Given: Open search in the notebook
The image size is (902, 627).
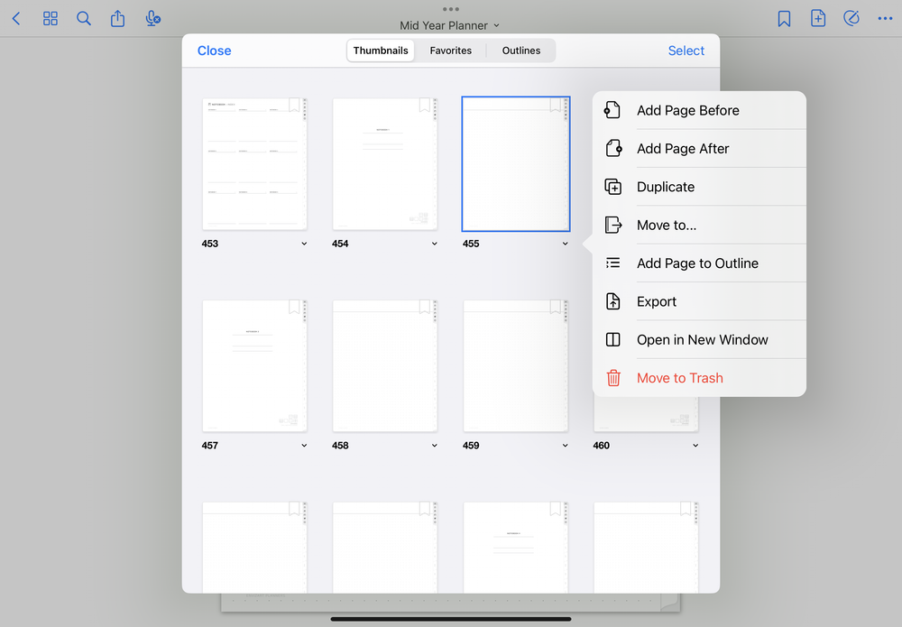Looking at the screenshot, I should pos(84,18).
